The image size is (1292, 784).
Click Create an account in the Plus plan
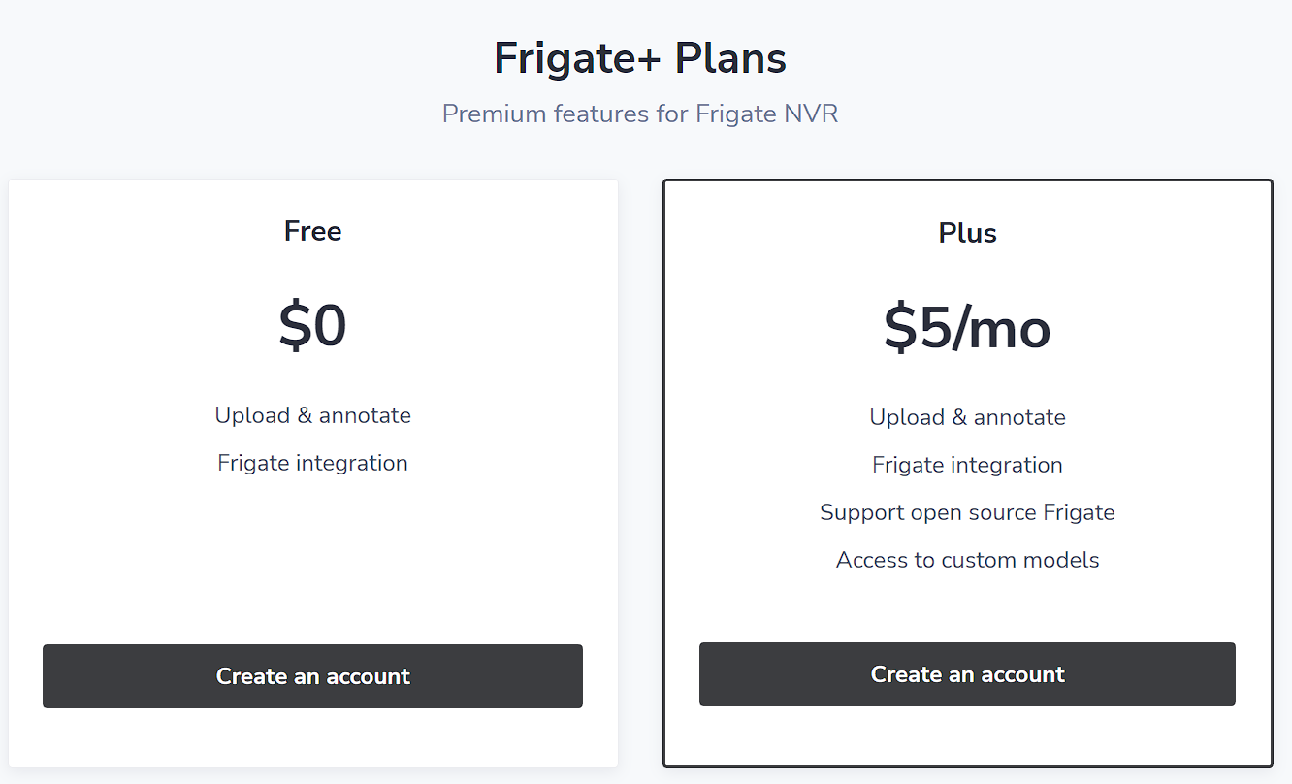coord(967,673)
